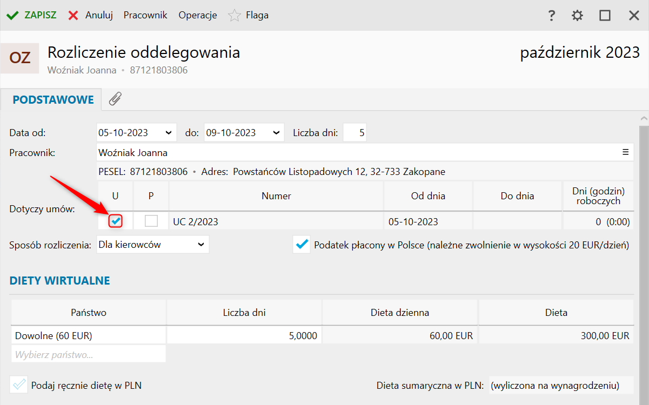Click the Państwo column header

pyautogui.click(x=89, y=313)
